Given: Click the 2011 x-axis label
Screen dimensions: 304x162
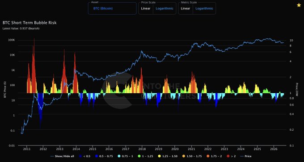Looking at the screenshot, I should [26, 149].
